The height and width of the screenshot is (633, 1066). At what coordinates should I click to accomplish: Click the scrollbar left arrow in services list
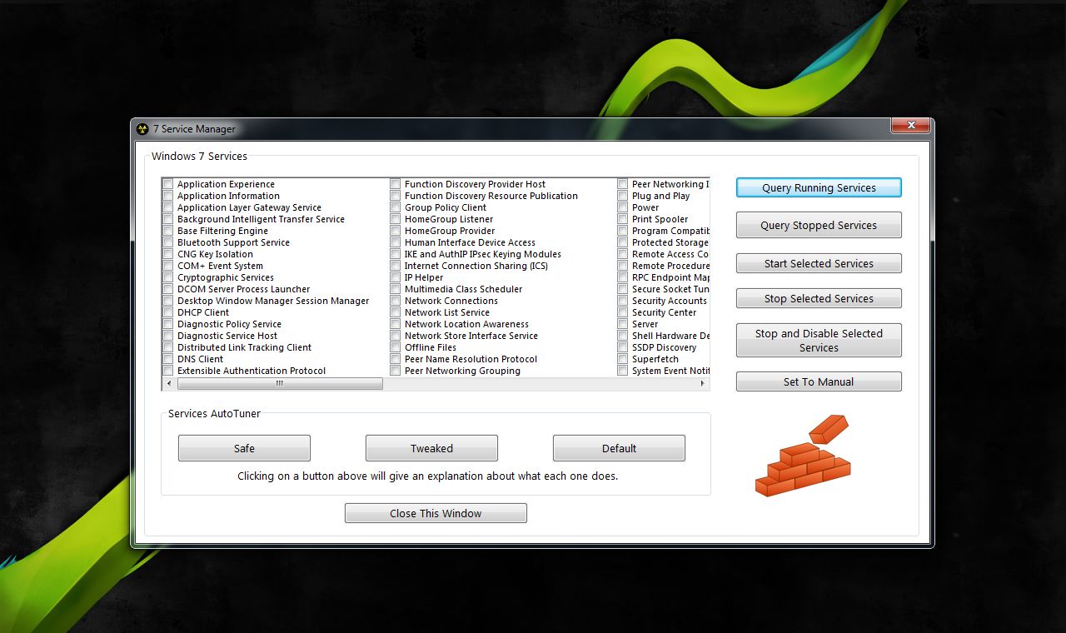169,384
